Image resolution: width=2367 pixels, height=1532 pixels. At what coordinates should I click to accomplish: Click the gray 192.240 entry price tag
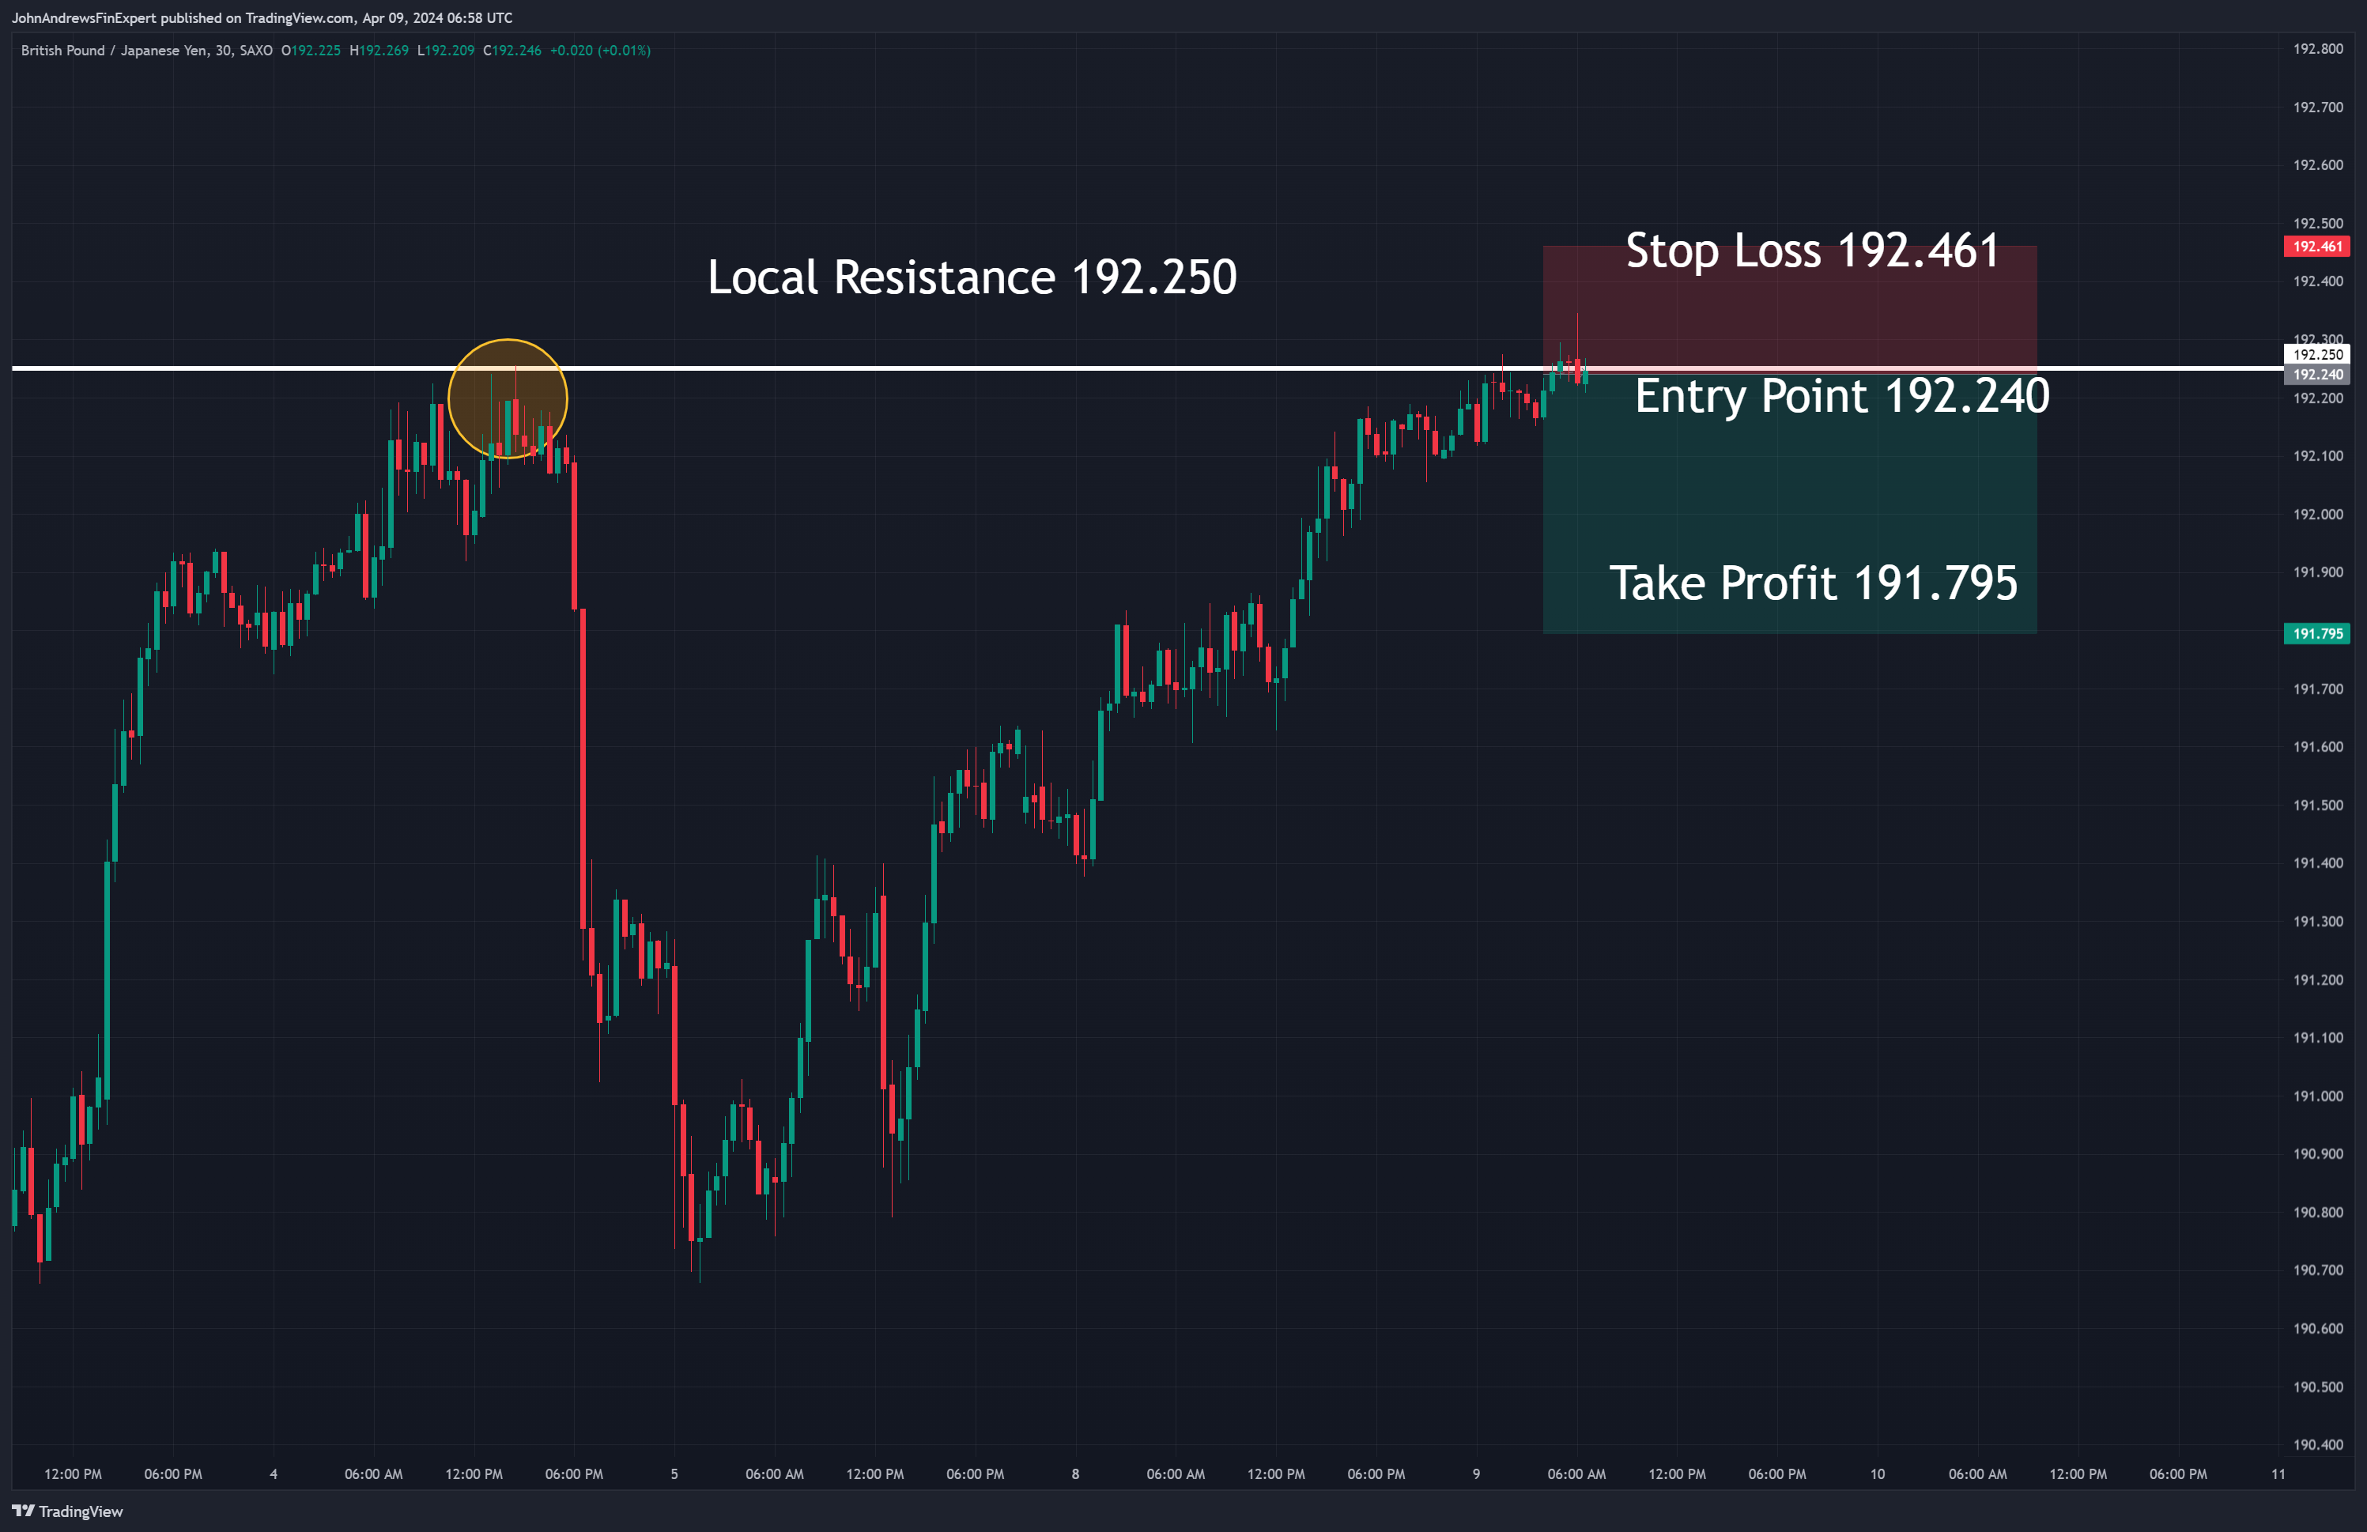(2317, 375)
